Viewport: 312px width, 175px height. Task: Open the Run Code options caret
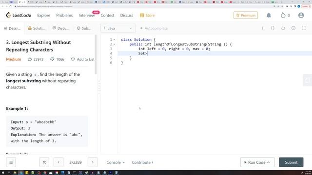[269, 162]
